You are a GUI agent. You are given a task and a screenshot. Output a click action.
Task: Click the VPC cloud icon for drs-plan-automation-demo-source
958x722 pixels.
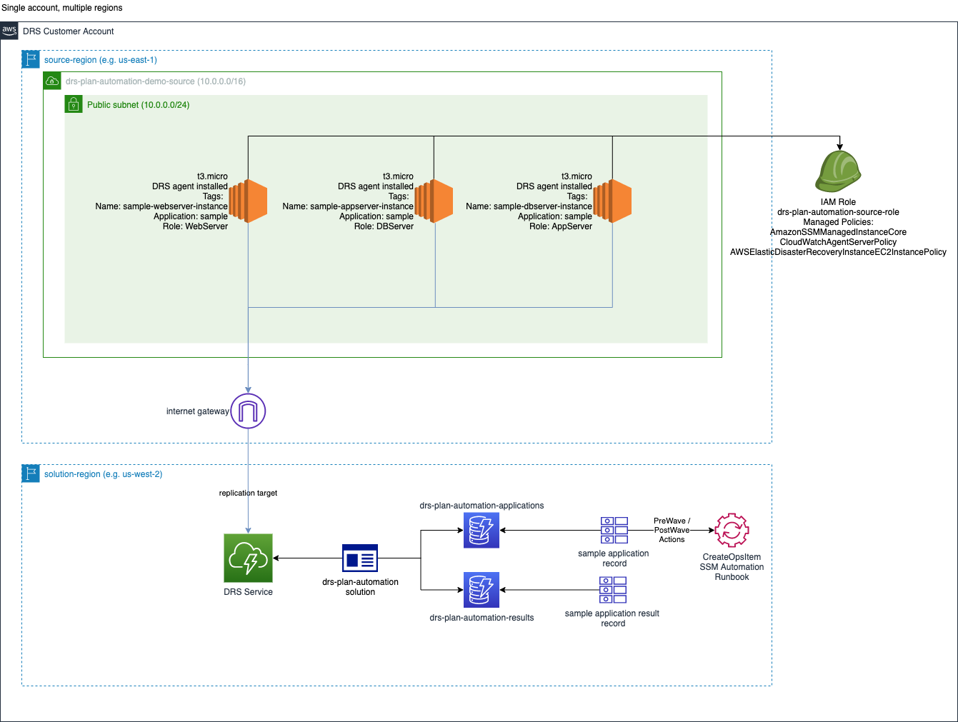[x=52, y=81]
